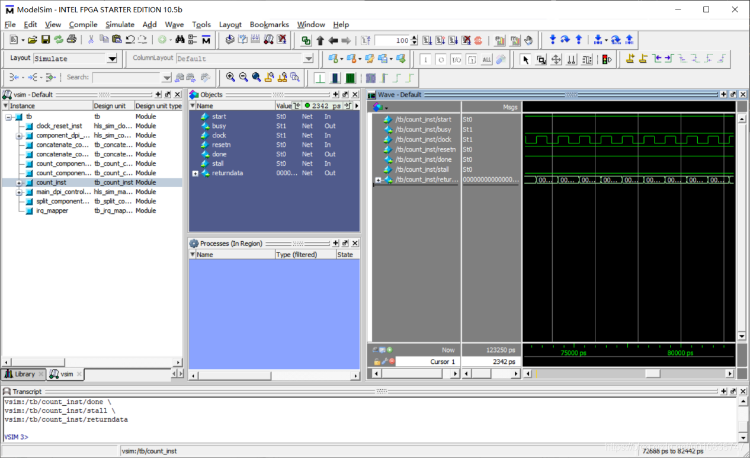Click the run length input field
The width and height of the screenshot is (750, 458).
pyautogui.click(x=392, y=40)
